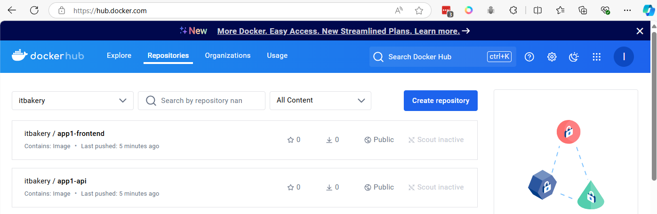The width and height of the screenshot is (657, 214).
Task: Refresh the browser page
Action: point(34,10)
